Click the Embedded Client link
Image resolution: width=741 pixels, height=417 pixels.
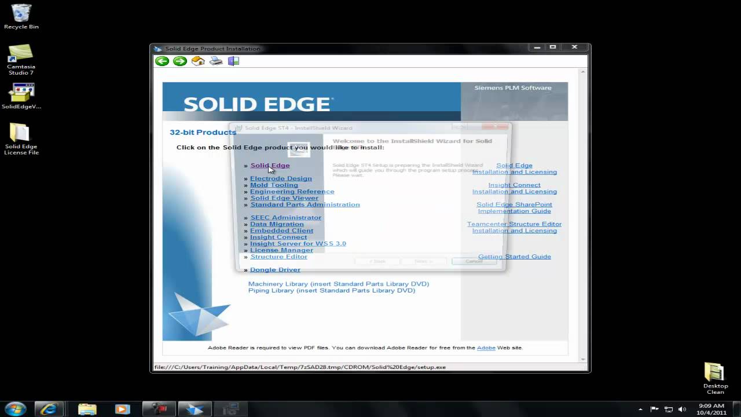point(281,231)
